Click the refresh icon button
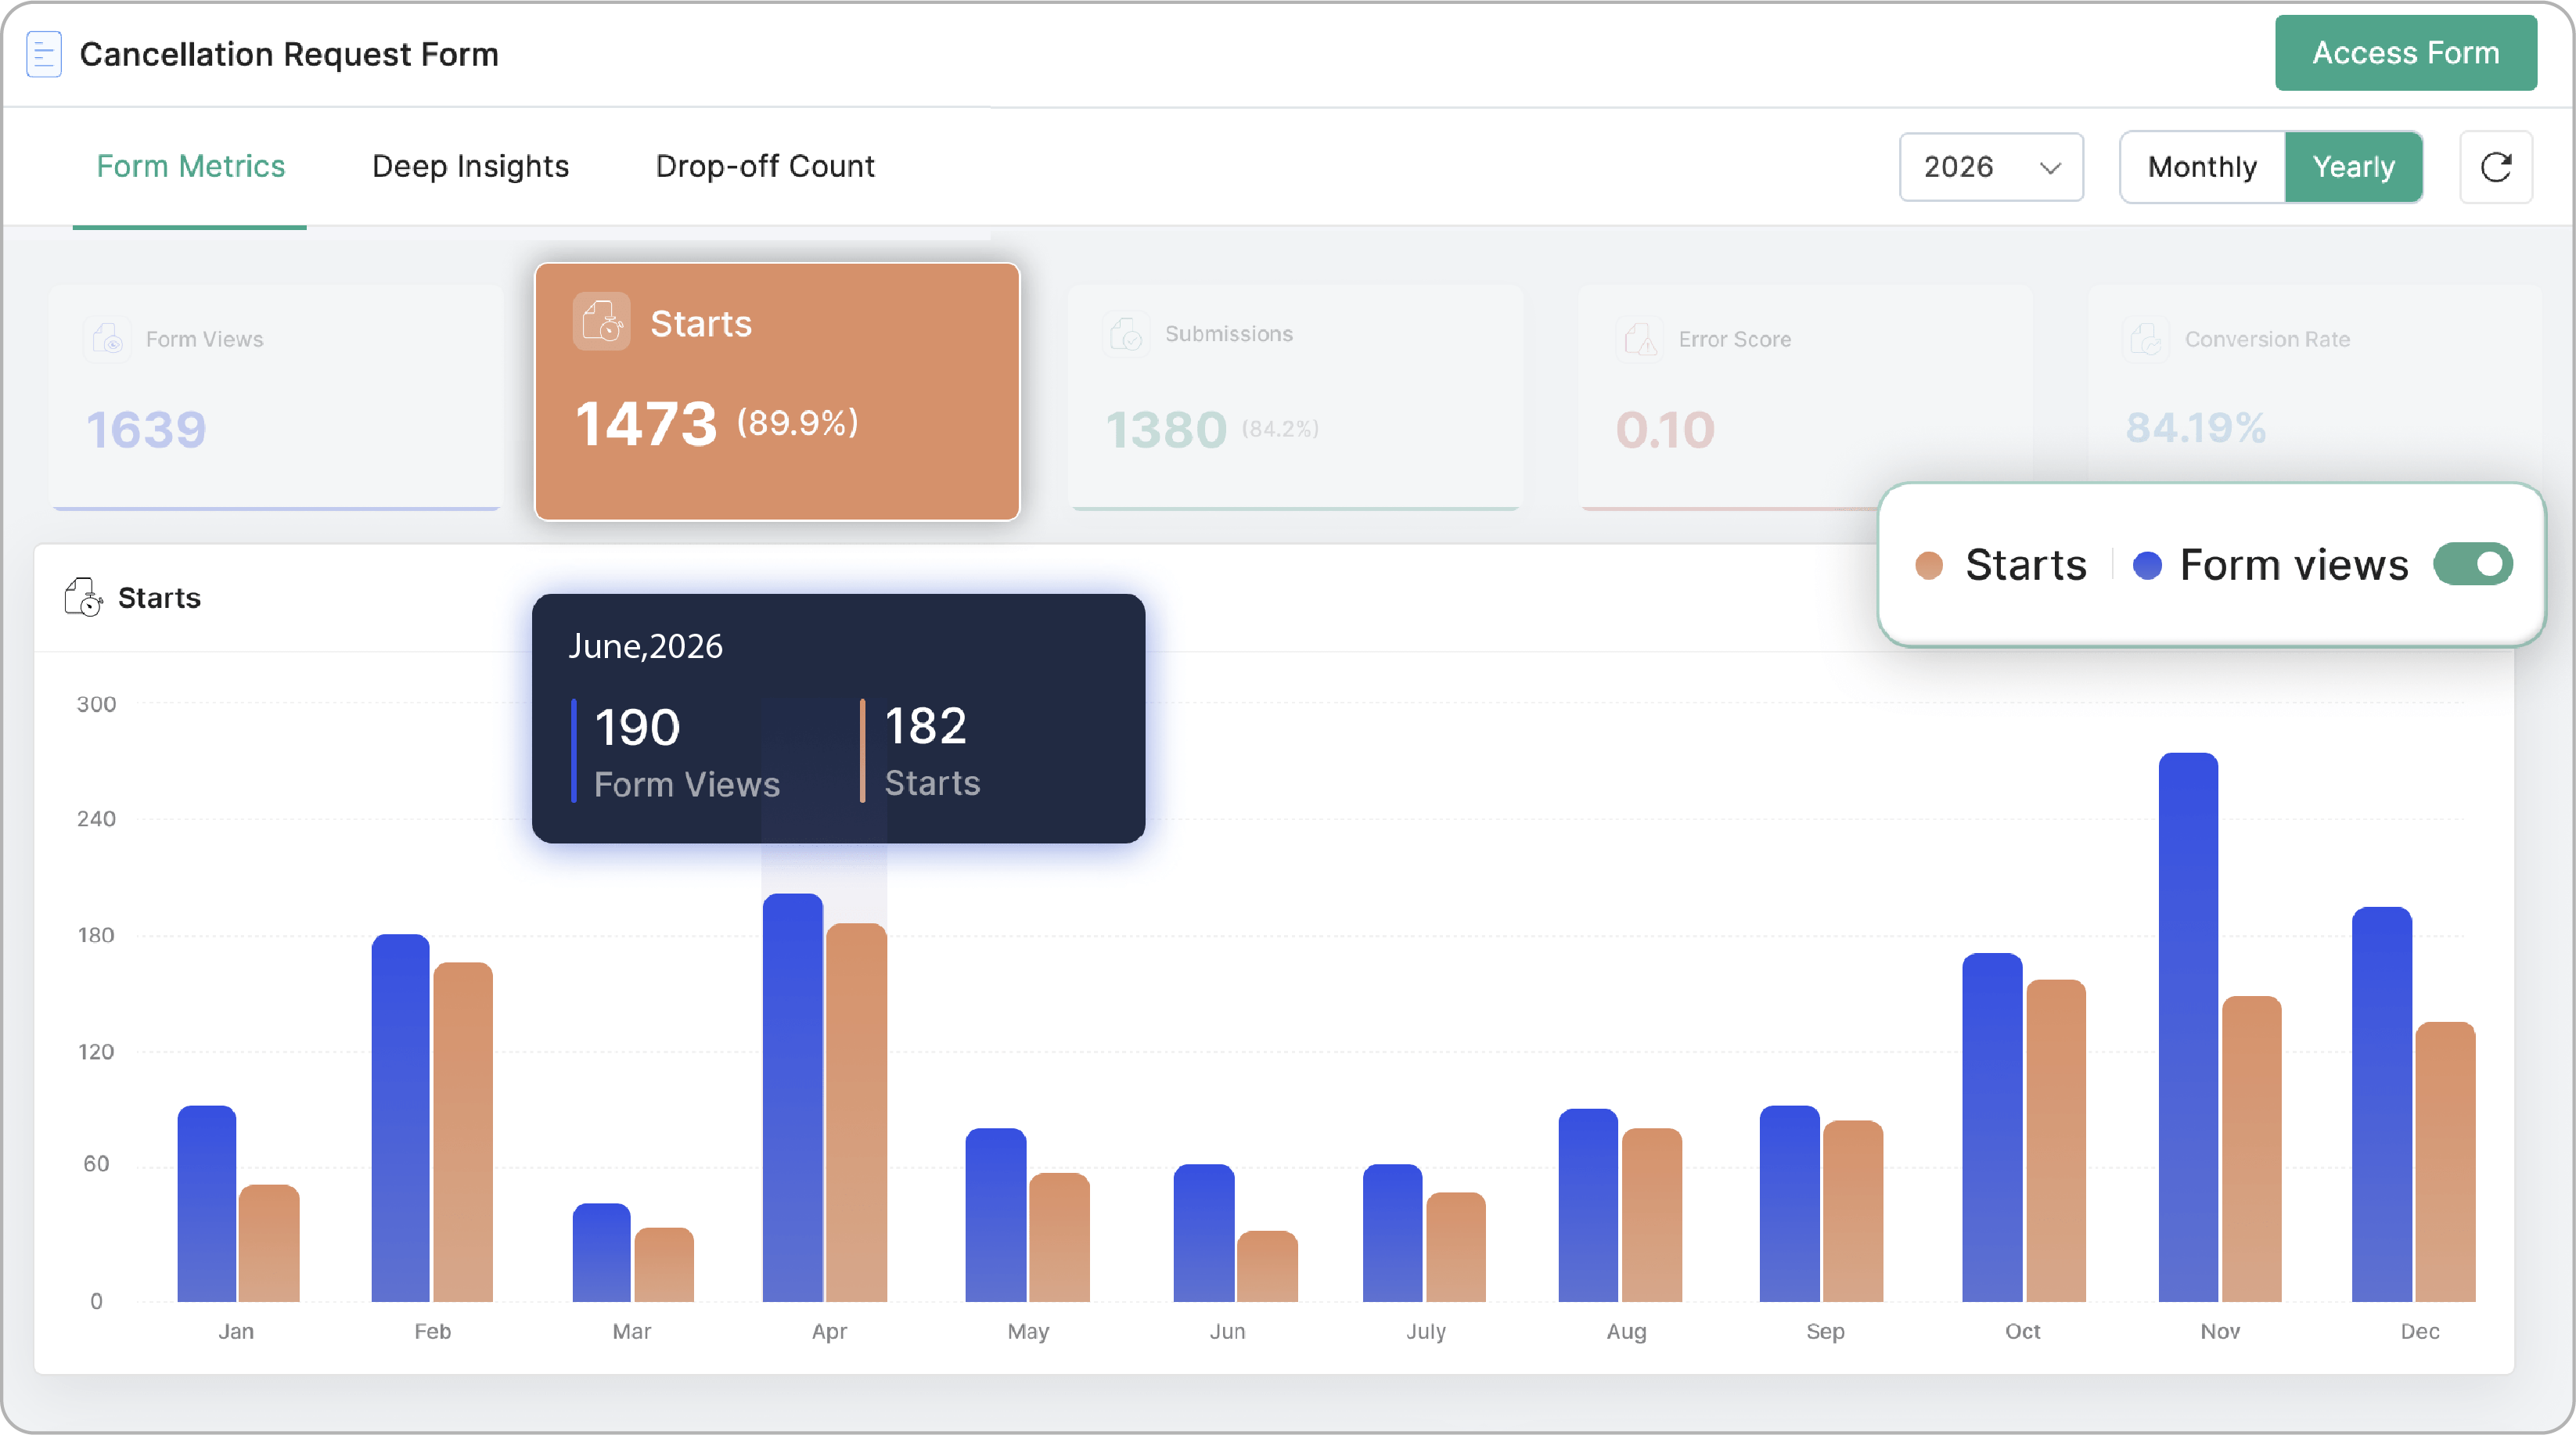The height and width of the screenshot is (1435, 2576). coord(2496,167)
